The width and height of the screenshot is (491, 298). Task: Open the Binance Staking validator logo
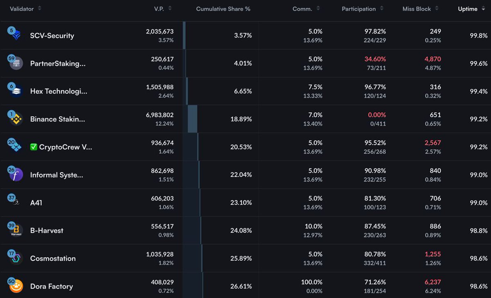pos(17,119)
